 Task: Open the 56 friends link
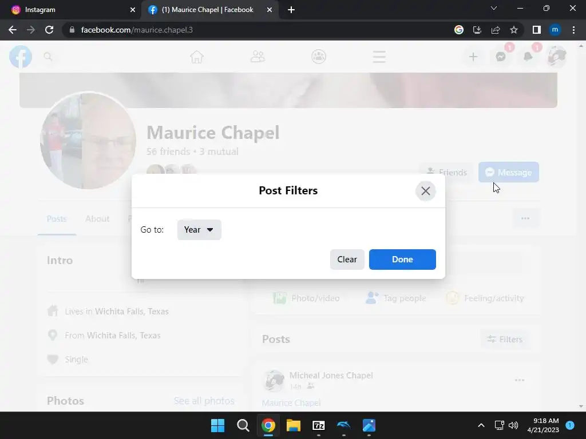pyautogui.click(x=168, y=151)
